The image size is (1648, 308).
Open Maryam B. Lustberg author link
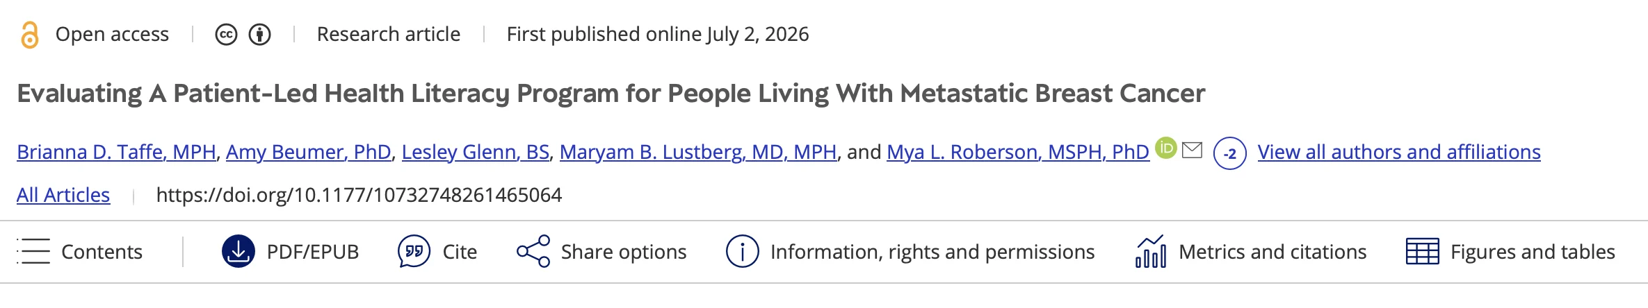[698, 152]
